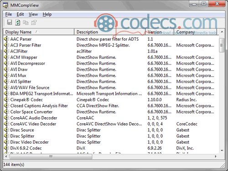Click the speaker icon beside DivX 6.9.2 Codec
The height and width of the screenshot is (171, 228).
(6, 148)
